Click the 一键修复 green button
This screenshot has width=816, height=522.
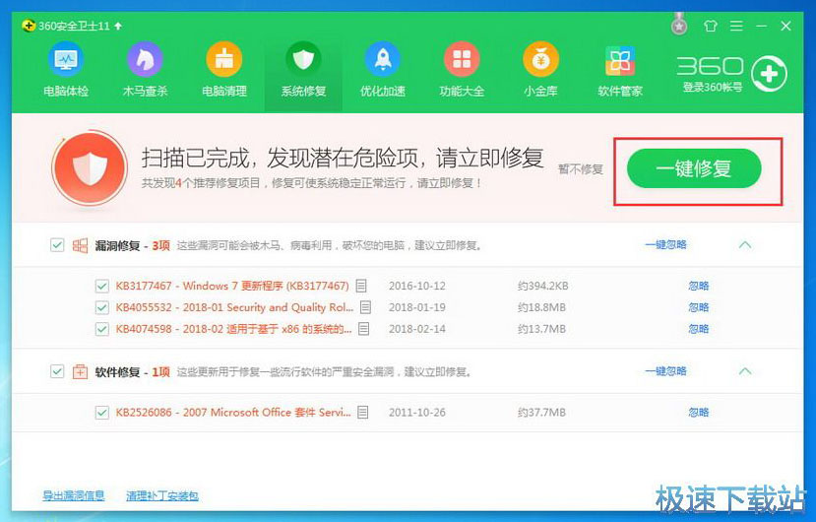(x=694, y=168)
